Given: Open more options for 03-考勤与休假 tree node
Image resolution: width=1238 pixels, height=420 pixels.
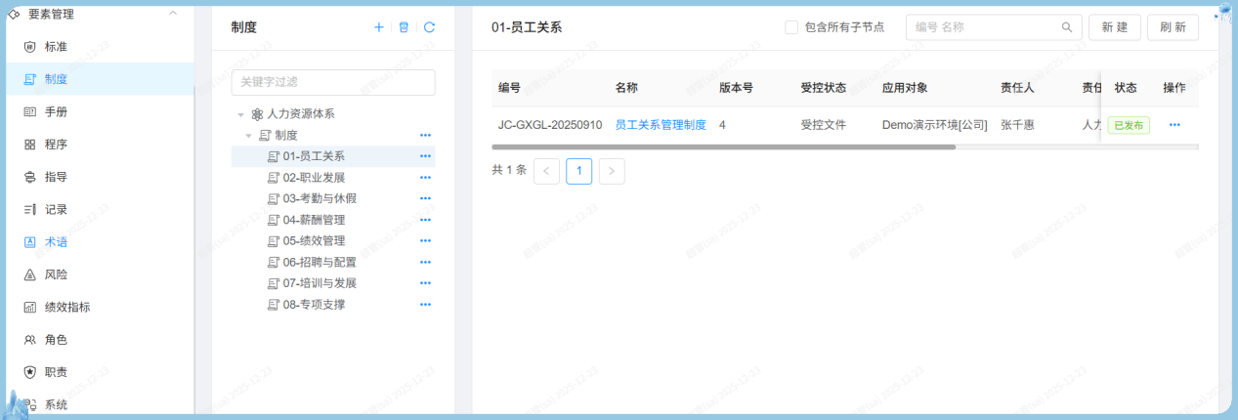Looking at the screenshot, I should click(x=425, y=198).
